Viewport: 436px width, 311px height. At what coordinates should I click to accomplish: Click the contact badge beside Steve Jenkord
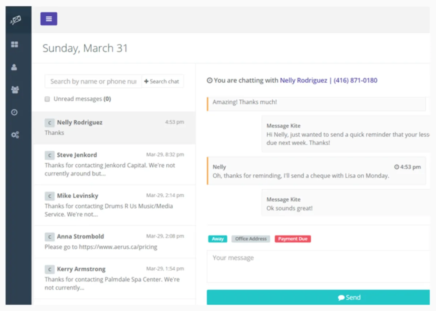coord(49,155)
